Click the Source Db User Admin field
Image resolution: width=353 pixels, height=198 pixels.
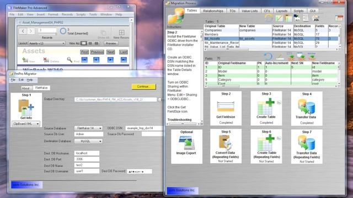[89, 134]
